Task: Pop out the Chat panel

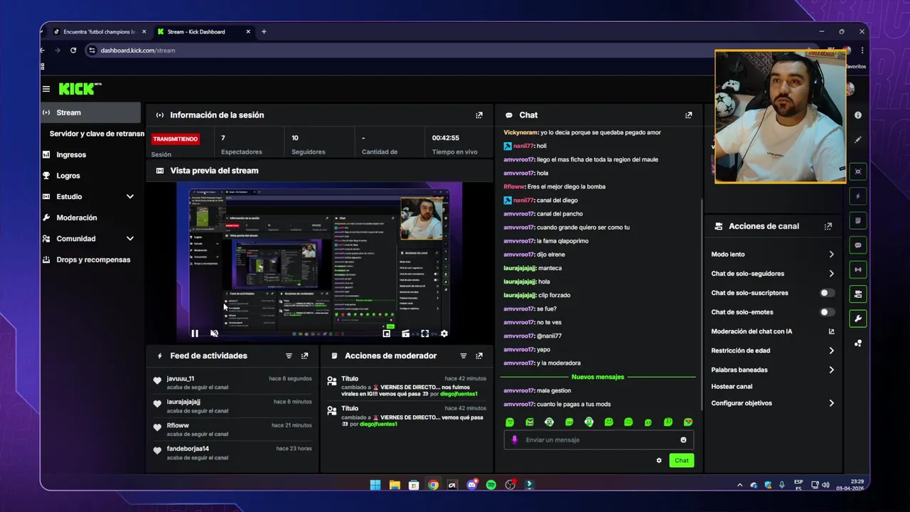Action: pos(688,115)
